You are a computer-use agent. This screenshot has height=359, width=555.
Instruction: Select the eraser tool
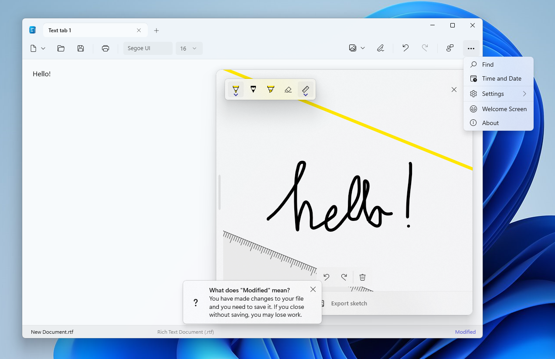(288, 89)
